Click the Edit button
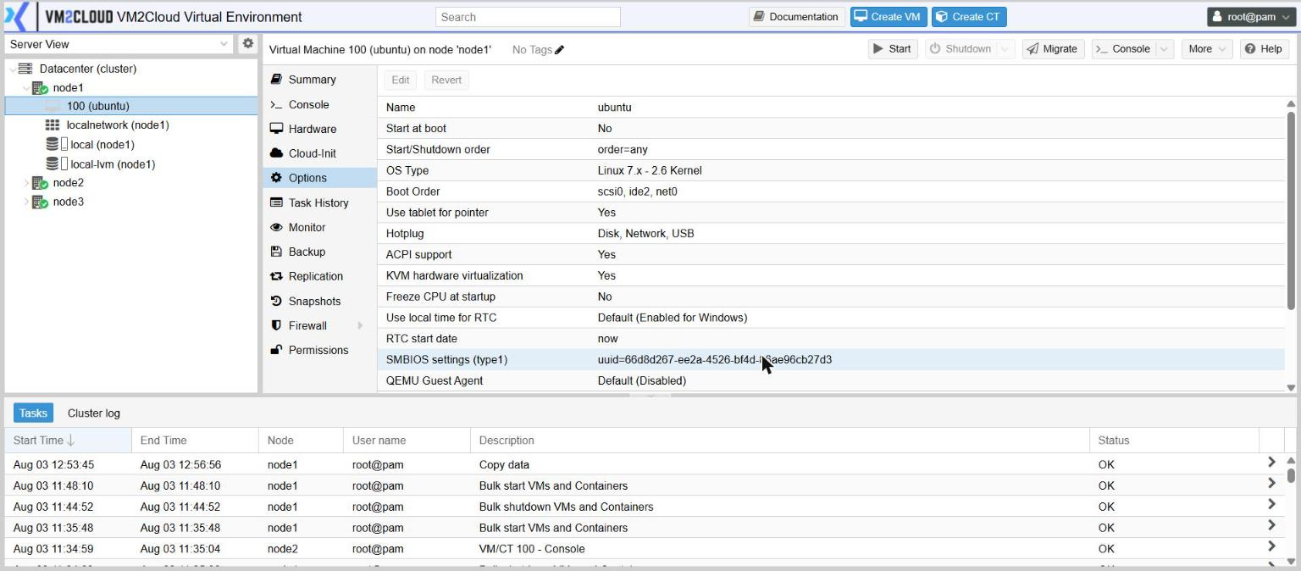Screen dimensions: 1301x571 coord(401,80)
